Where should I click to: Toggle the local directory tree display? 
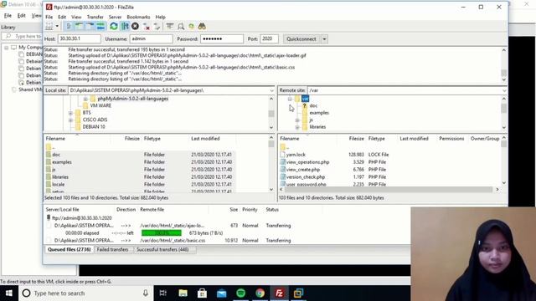coord(79,26)
